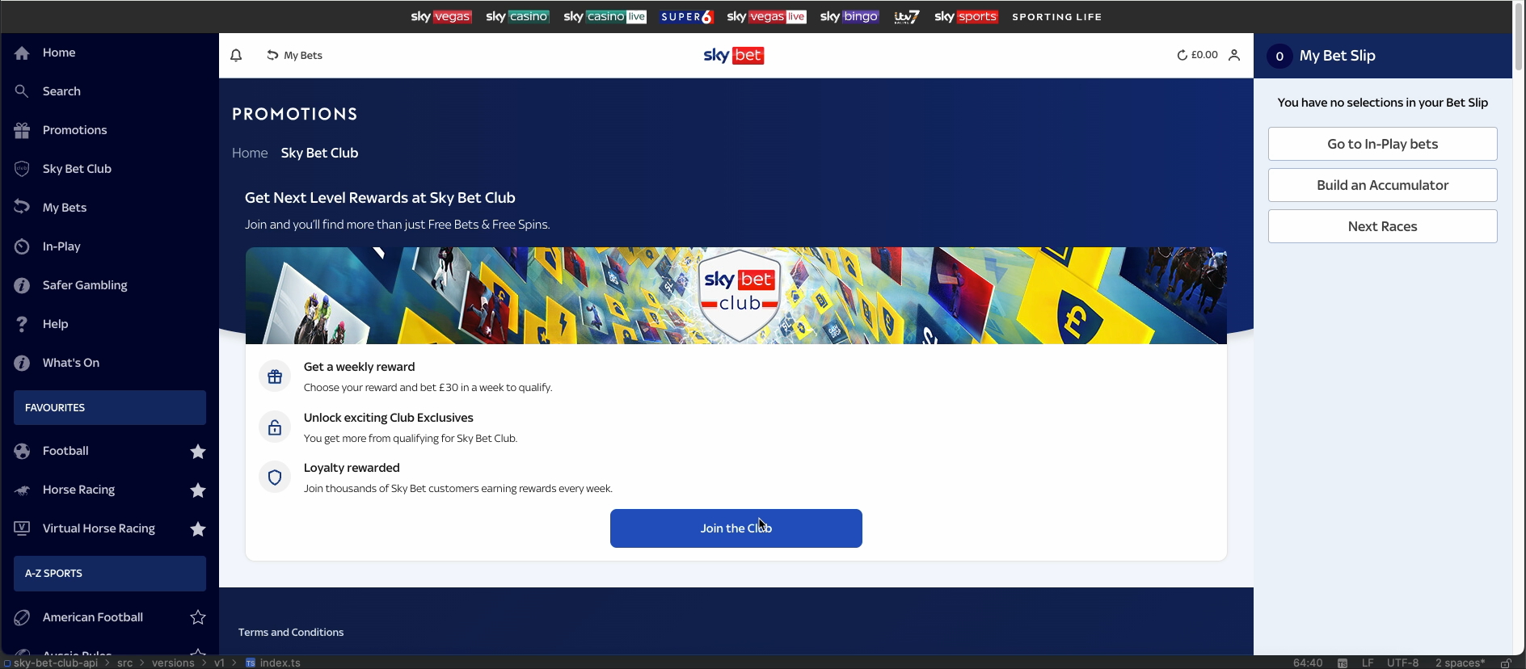This screenshot has height=669, width=1526.
Task: Click sky-bet-club-api breadcrumb in status bar
Action: pos(56,663)
